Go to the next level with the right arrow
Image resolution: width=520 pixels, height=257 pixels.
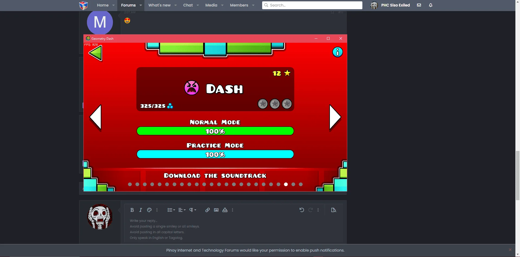(335, 117)
